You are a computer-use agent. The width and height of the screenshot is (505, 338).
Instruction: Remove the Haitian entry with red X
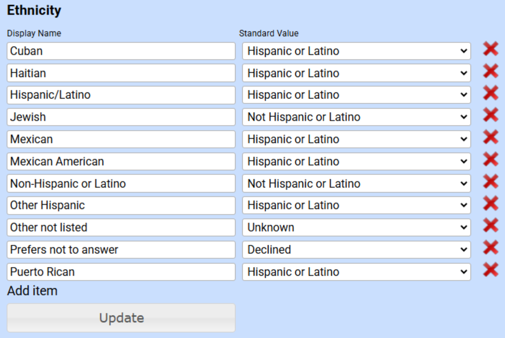pyautogui.click(x=490, y=71)
